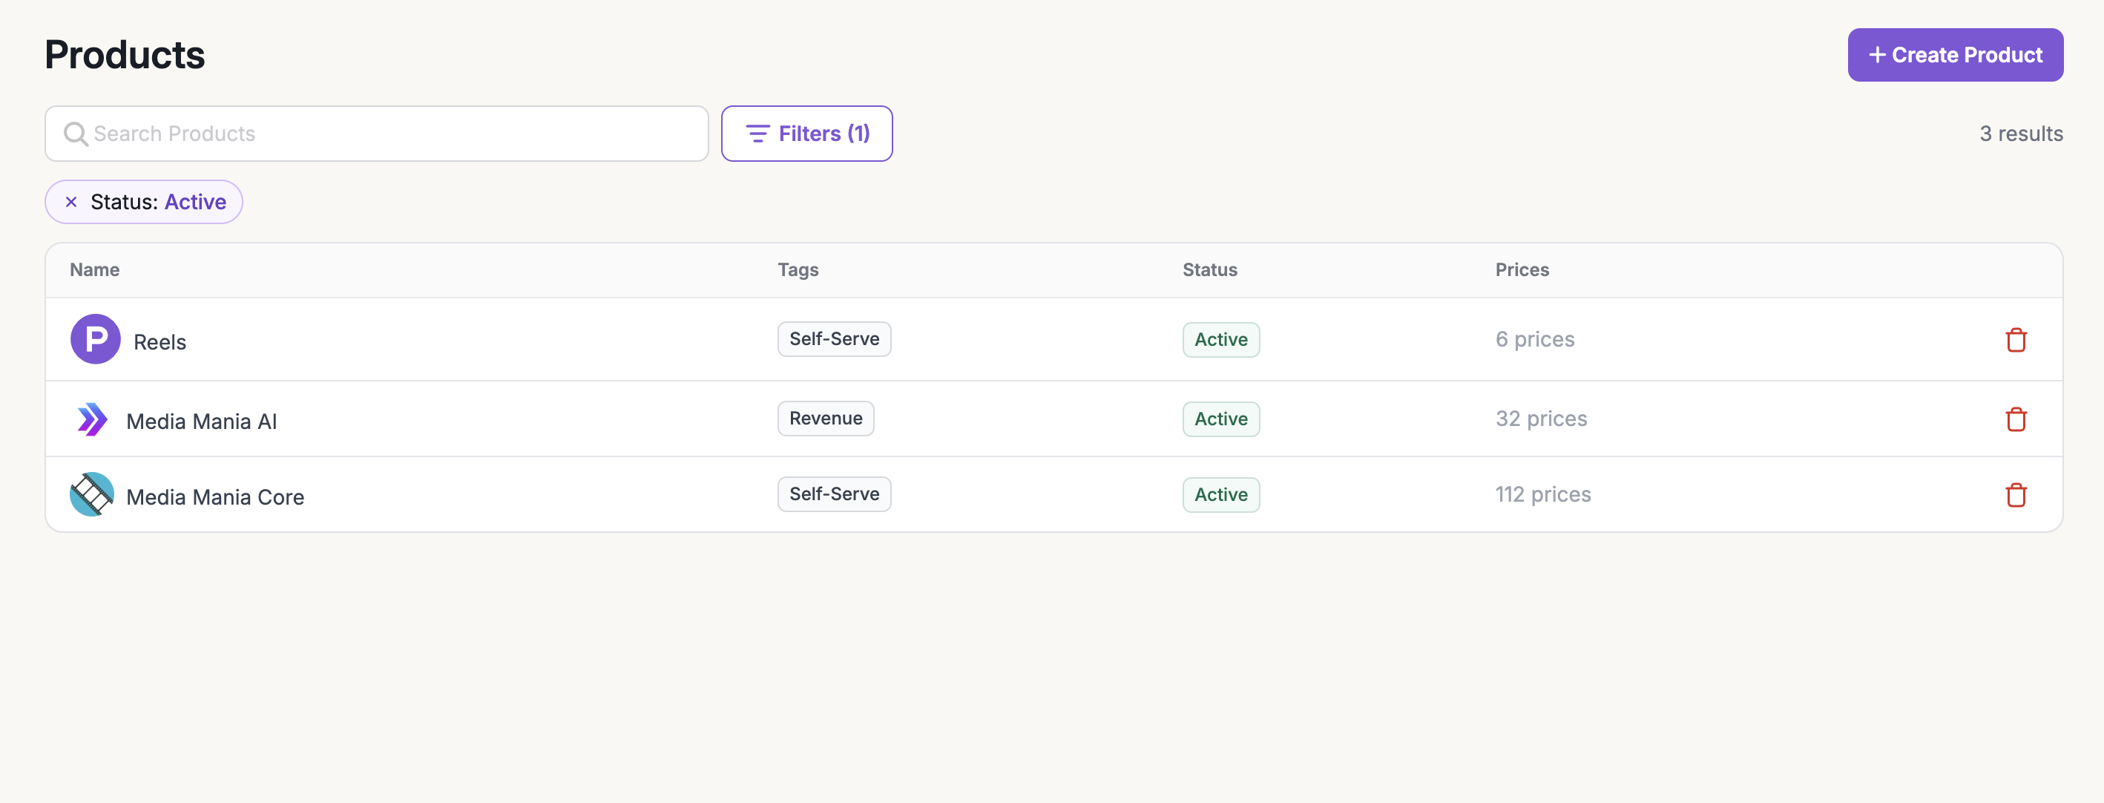
Task: Remove the Status: Active filter chip
Action: pos(71,202)
